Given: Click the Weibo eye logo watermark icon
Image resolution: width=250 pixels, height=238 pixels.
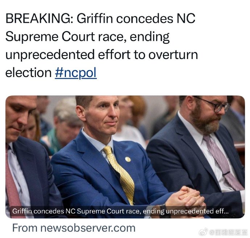Looking at the screenshot, I should [203, 232].
